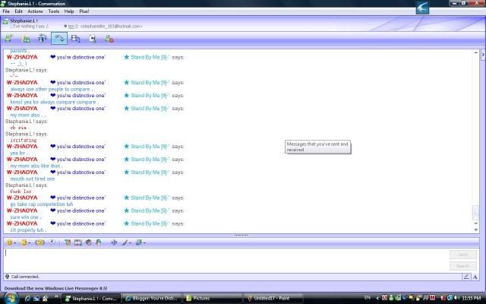Screen dimensions: 486x304
Task: Switch to handwriting mode pen icon
Action: pos(466,277)
